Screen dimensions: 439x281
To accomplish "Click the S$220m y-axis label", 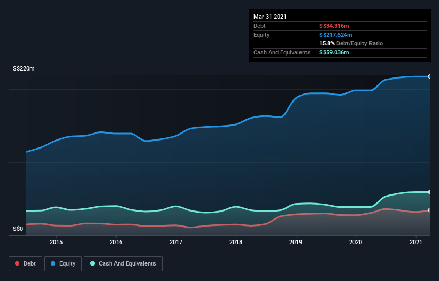I will tap(24, 69).
